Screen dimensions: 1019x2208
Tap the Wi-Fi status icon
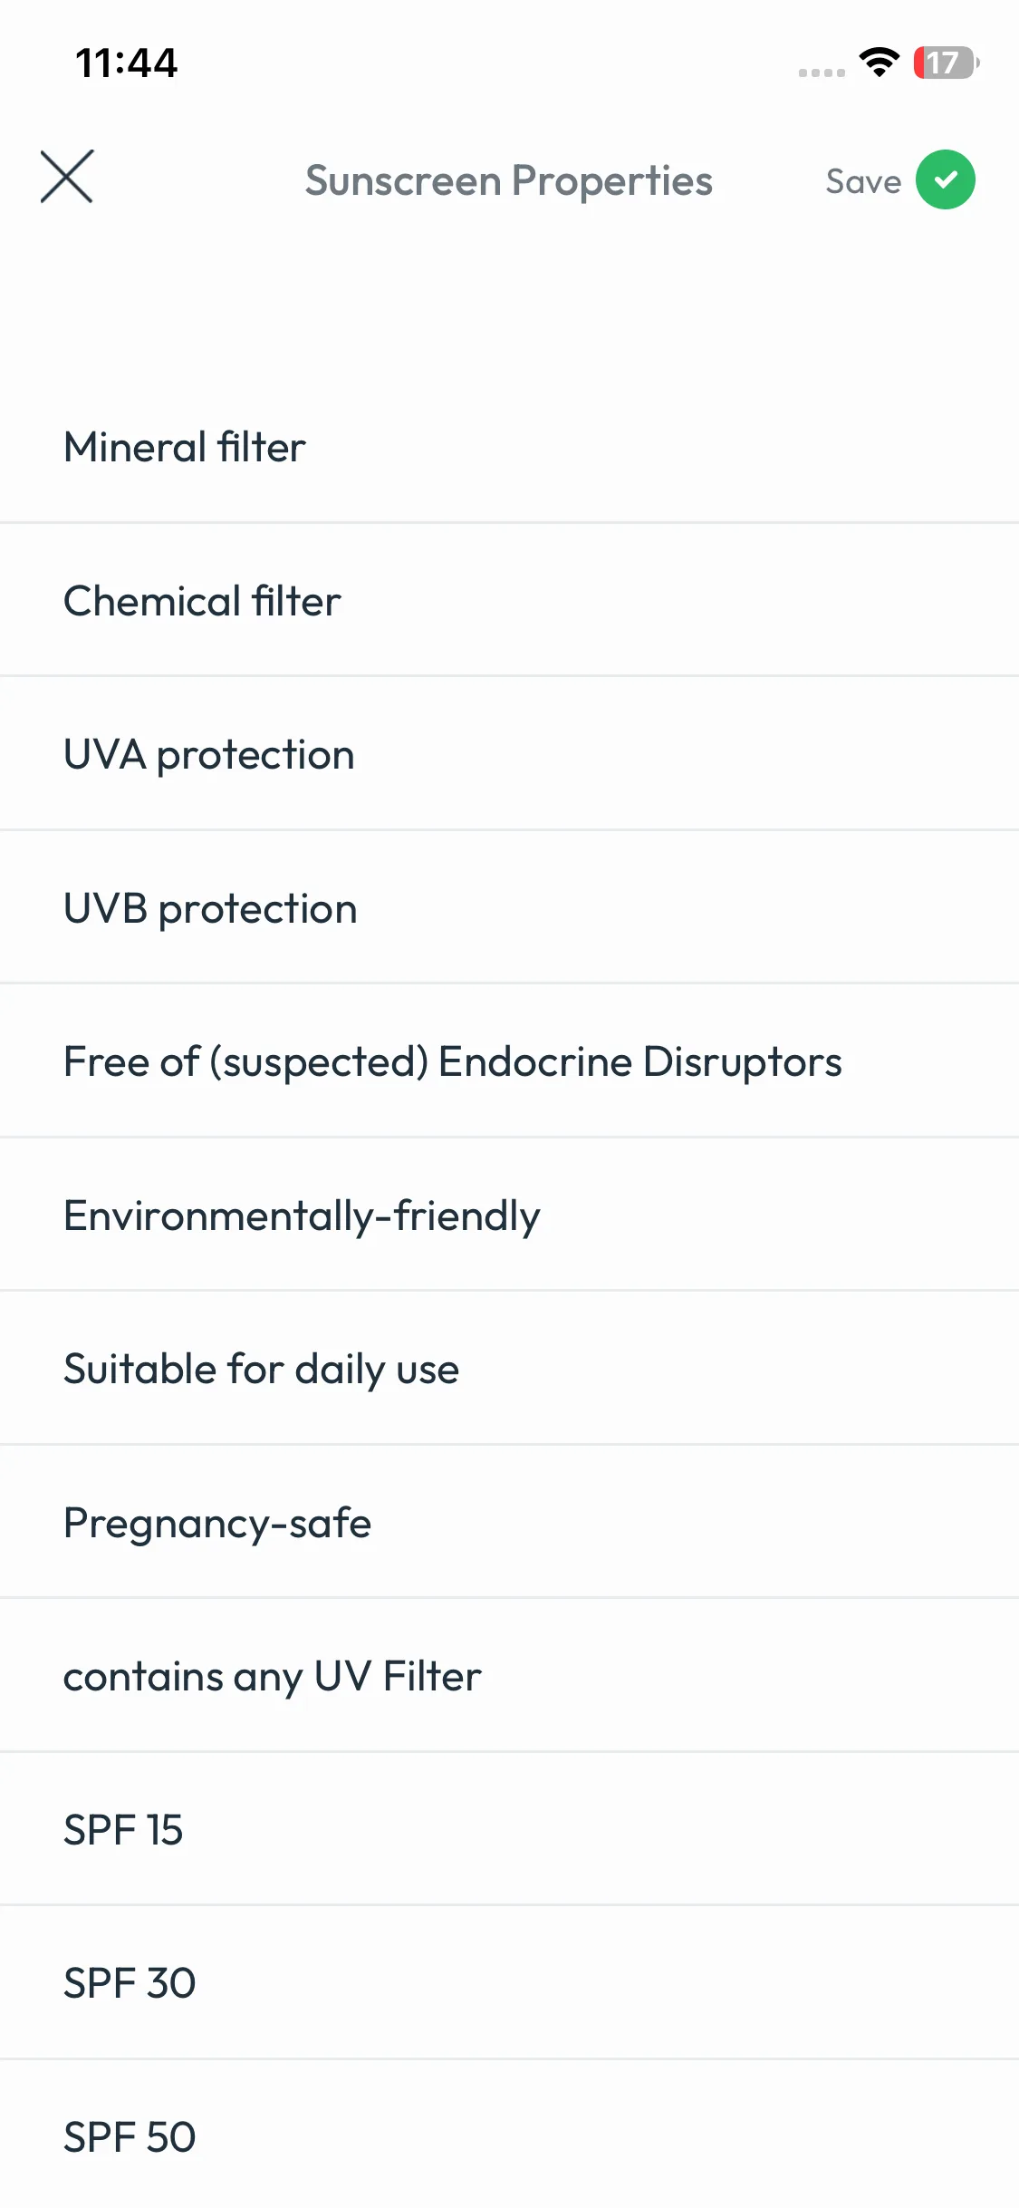click(x=879, y=63)
